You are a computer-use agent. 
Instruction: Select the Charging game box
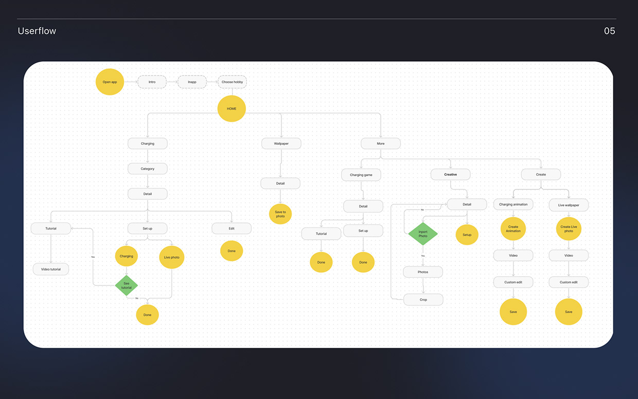(361, 175)
